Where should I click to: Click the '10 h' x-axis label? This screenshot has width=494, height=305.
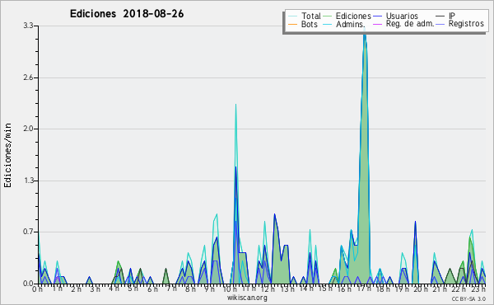point(230,289)
